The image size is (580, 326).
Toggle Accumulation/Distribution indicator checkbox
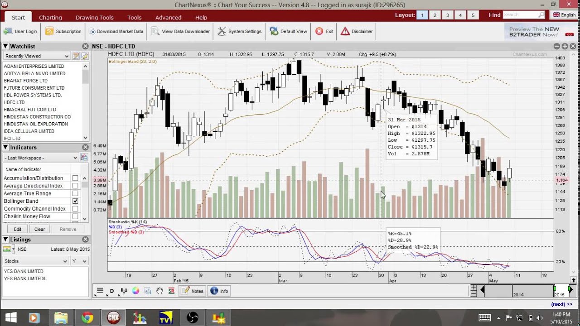(x=75, y=178)
